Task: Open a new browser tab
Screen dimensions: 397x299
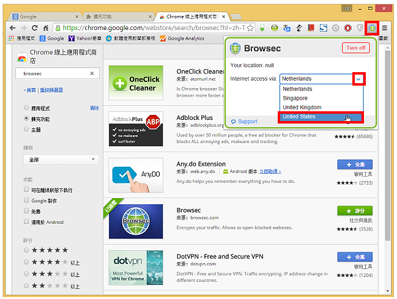Action: coord(236,17)
